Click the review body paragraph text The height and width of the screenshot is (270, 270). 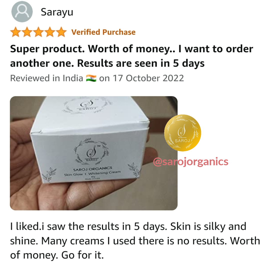[x=135, y=241]
